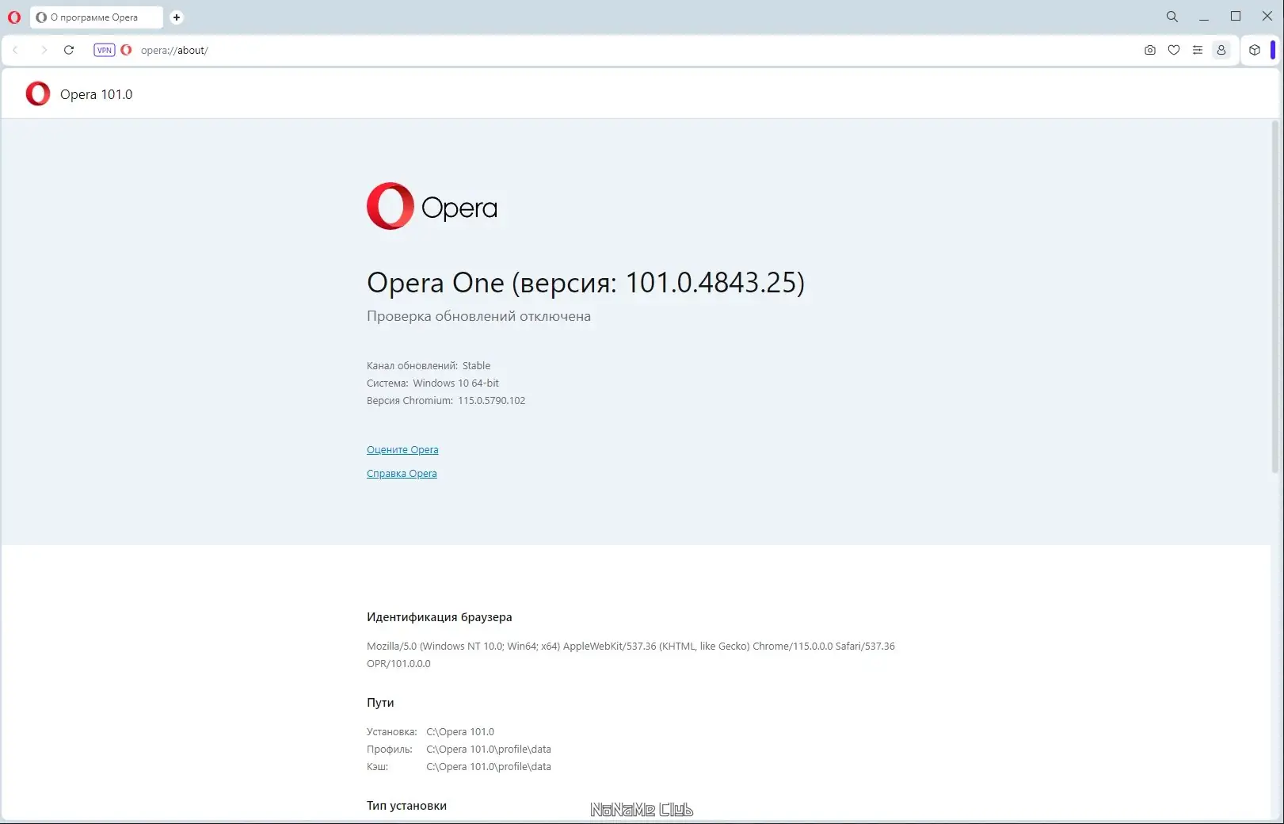Close the Opera window
Viewport: 1284px width, 824px height.
[1267, 17]
